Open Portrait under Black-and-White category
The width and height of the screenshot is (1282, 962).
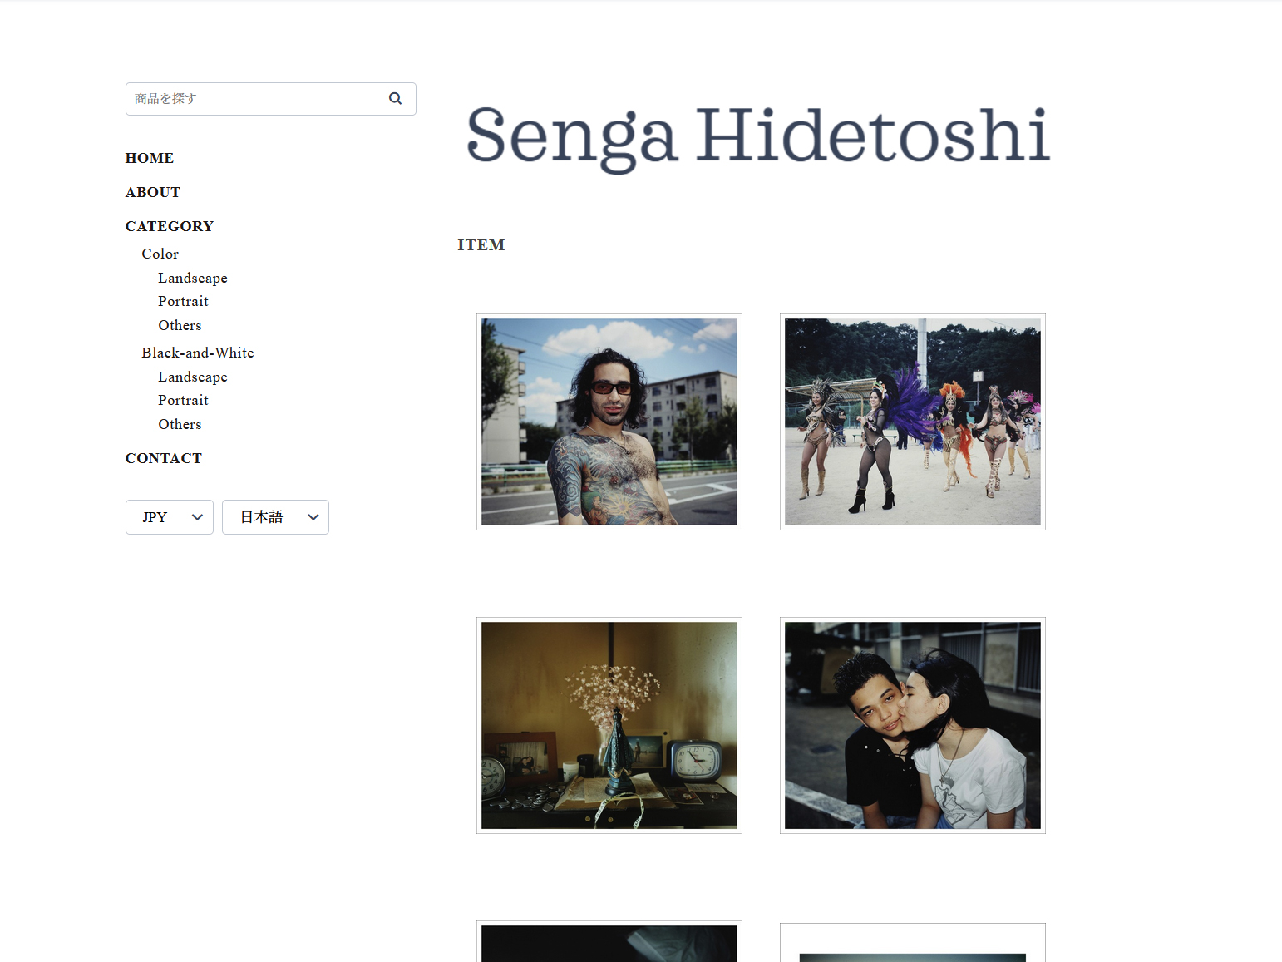pos(183,400)
